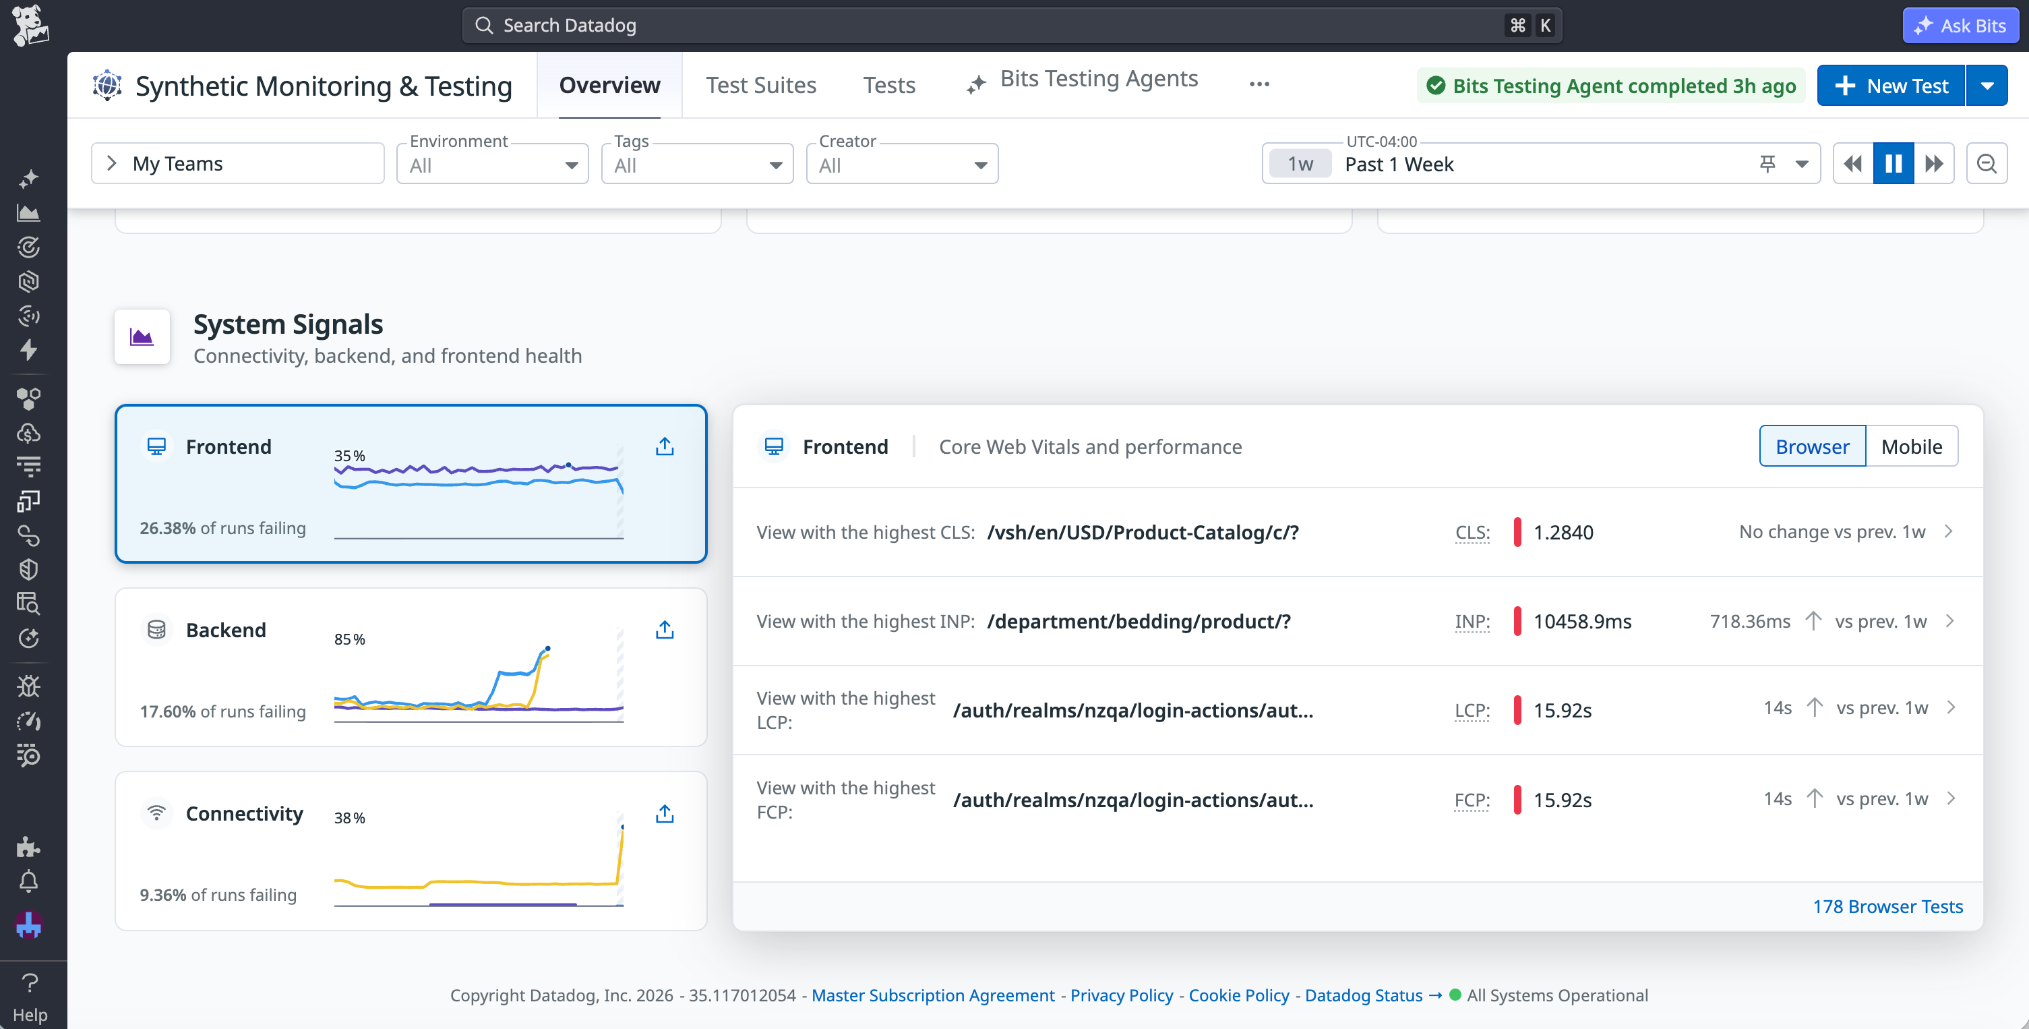The image size is (2029, 1029).
Task: Switch to the Test Suites tab
Action: tap(761, 85)
